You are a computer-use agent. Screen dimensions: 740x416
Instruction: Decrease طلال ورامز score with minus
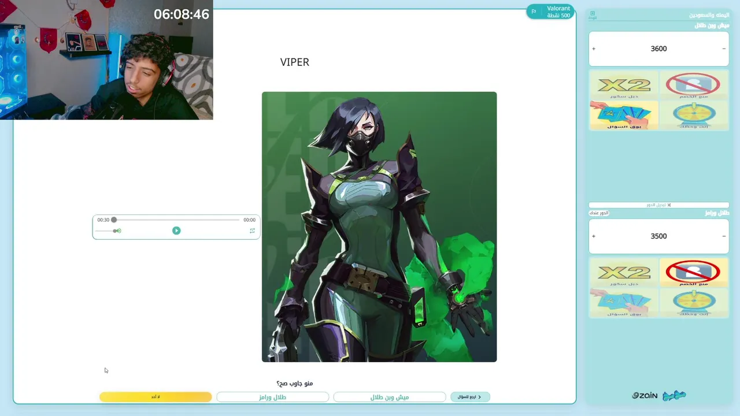(724, 236)
